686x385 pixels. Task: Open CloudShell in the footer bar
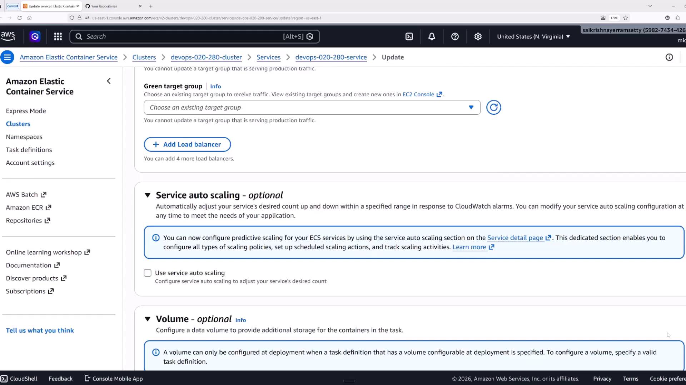[19, 379]
